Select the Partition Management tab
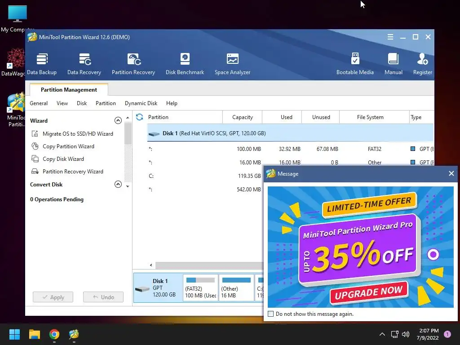460x345 pixels. click(x=69, y=90)
